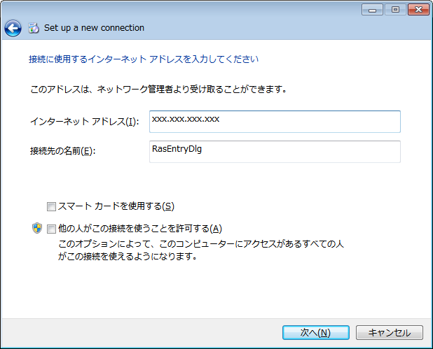This screenshot has height=349, width=433.
Task: Click the キャンセル button
Action: tap(390, 332)
